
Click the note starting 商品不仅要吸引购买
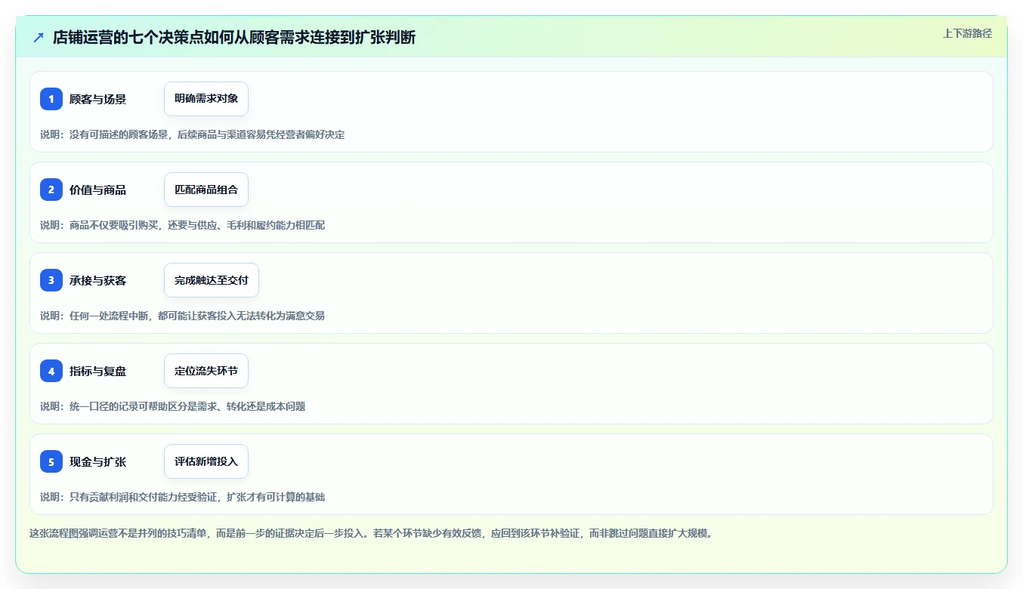coord(183,225)
